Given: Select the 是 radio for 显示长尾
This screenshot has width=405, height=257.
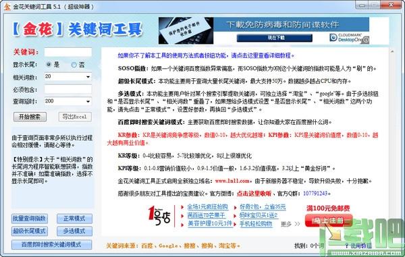Looking at the screenshot, I should tap(49, 65).
